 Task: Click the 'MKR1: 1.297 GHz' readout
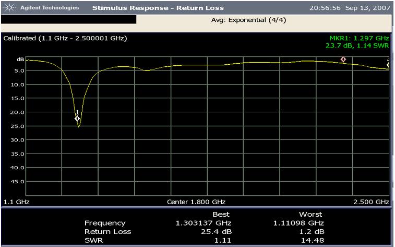pyautogui.click(x=359, y=38)
